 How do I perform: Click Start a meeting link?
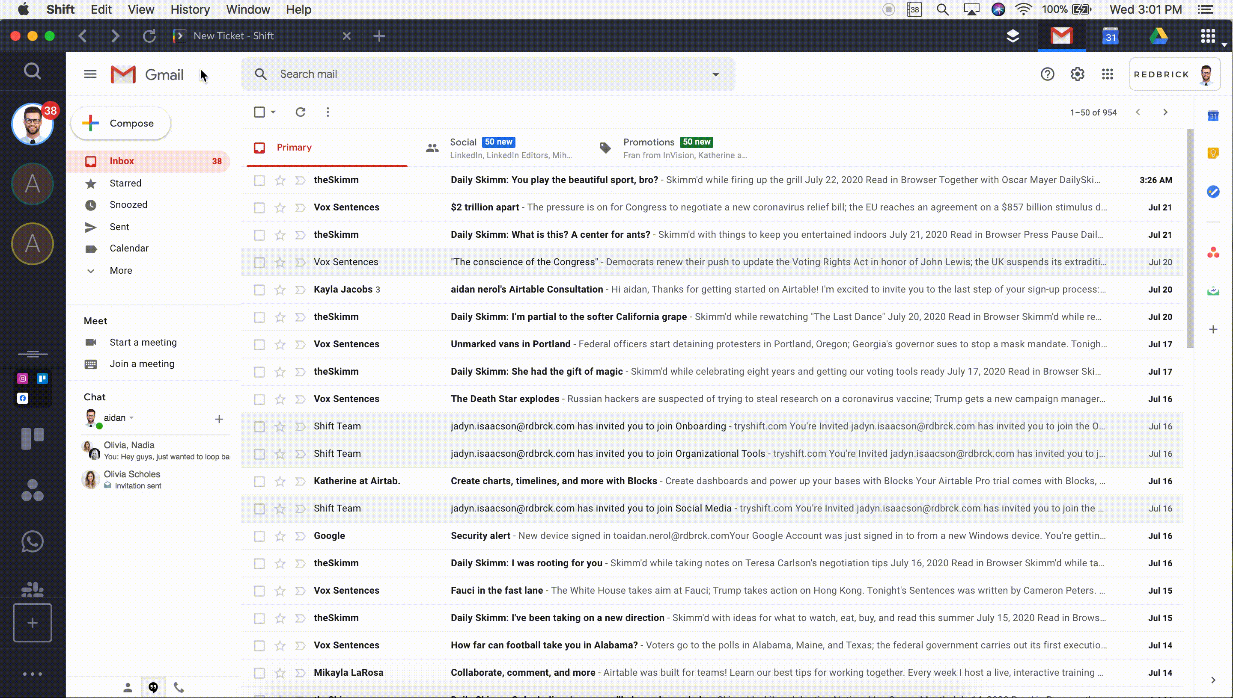click(x=143, y=342)
